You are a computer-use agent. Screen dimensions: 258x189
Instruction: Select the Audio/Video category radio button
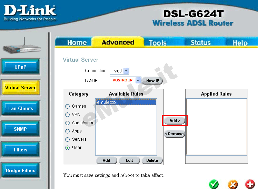(68, 123)
